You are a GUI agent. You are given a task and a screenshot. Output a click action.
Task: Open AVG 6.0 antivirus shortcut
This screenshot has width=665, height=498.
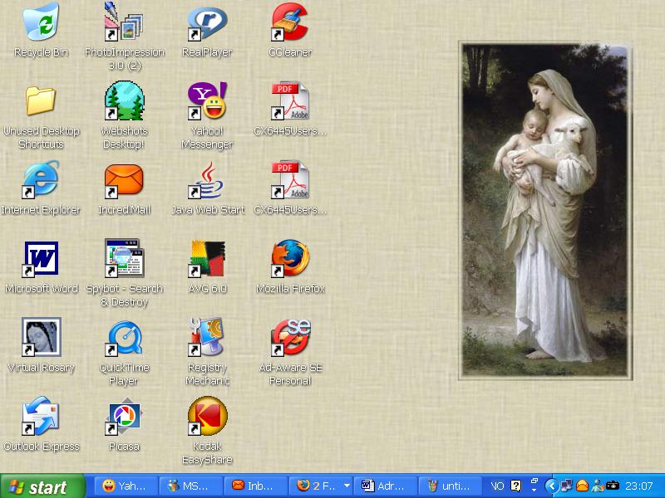click(x=207, y=259)
